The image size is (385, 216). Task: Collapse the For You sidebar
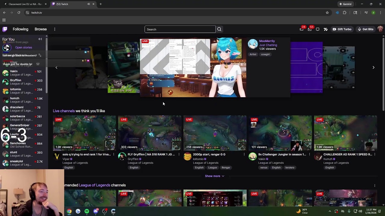(x=40, y=39)
